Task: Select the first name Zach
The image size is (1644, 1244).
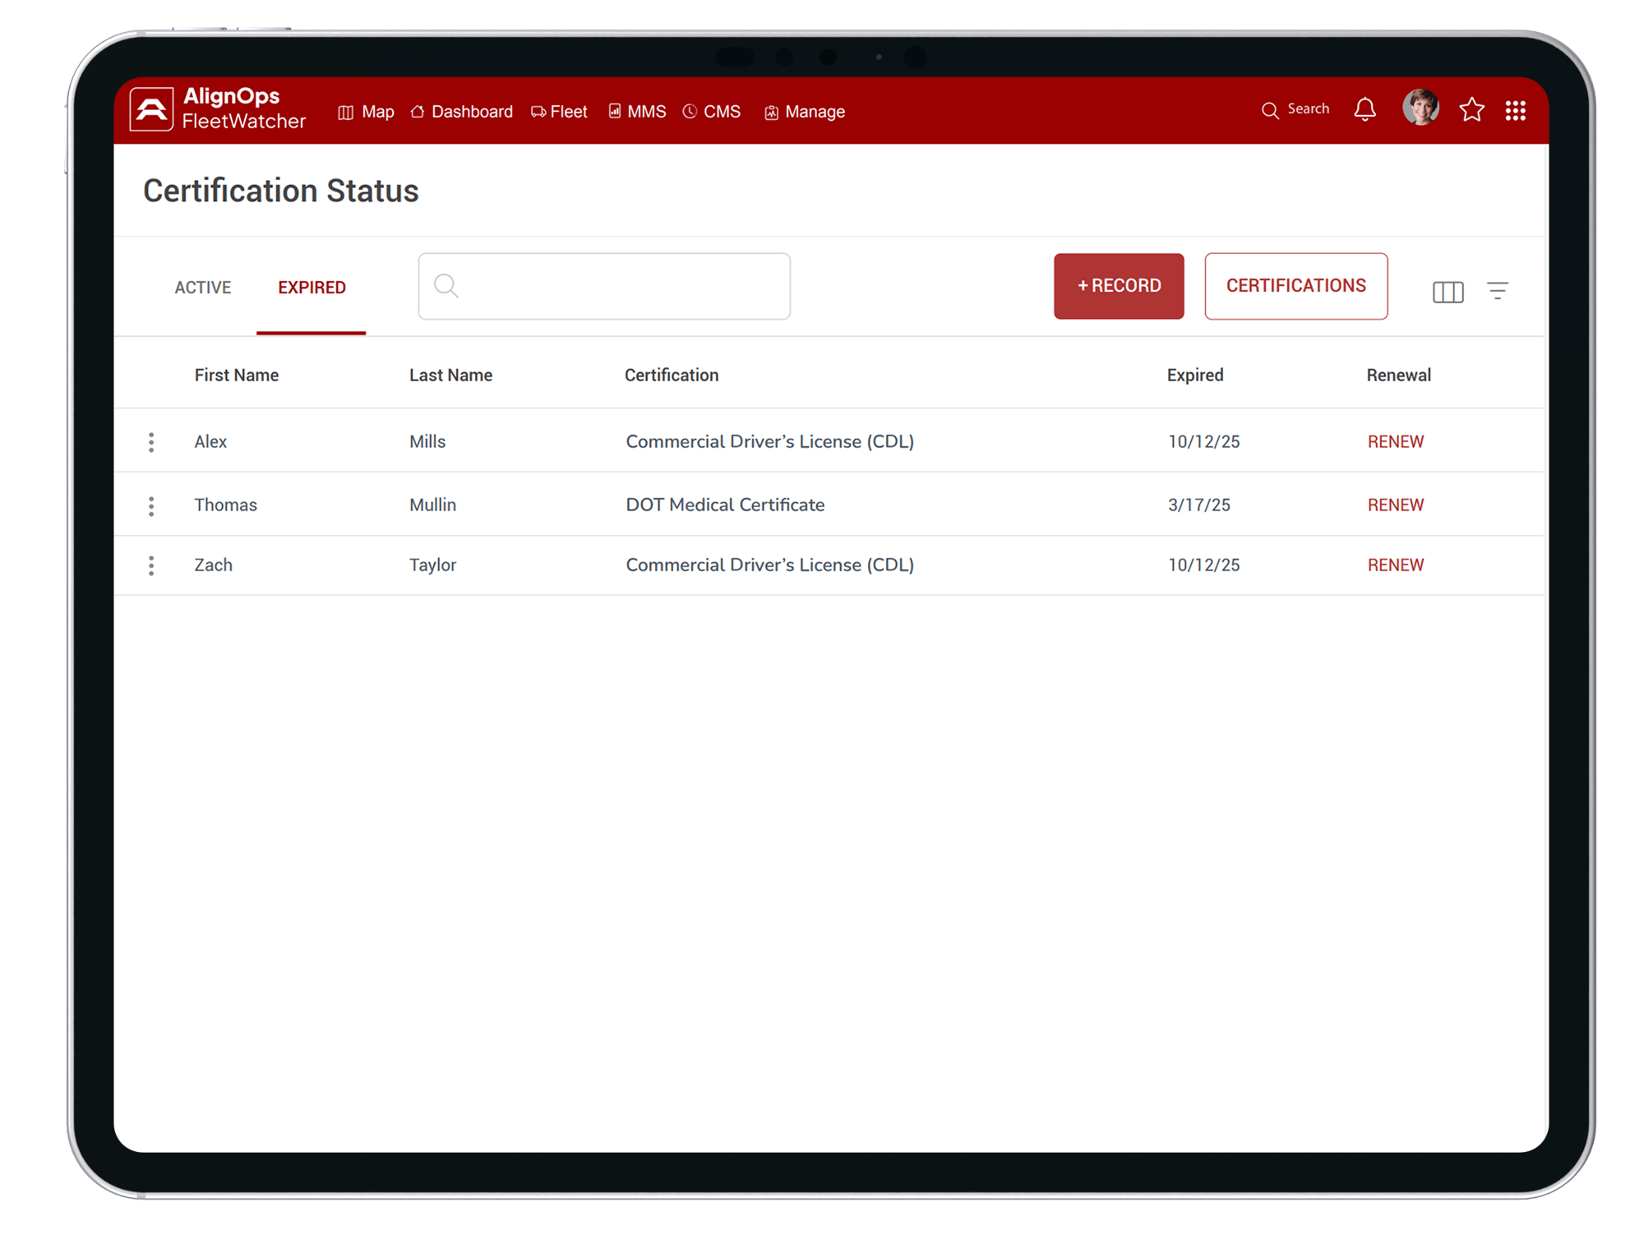Action: point(214,564)
